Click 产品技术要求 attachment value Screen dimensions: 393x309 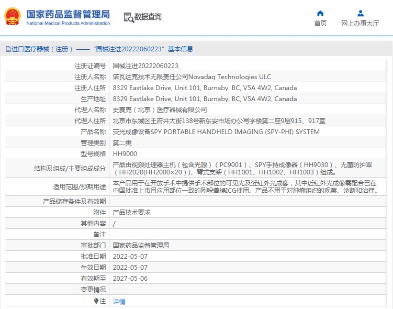(131, 213)
